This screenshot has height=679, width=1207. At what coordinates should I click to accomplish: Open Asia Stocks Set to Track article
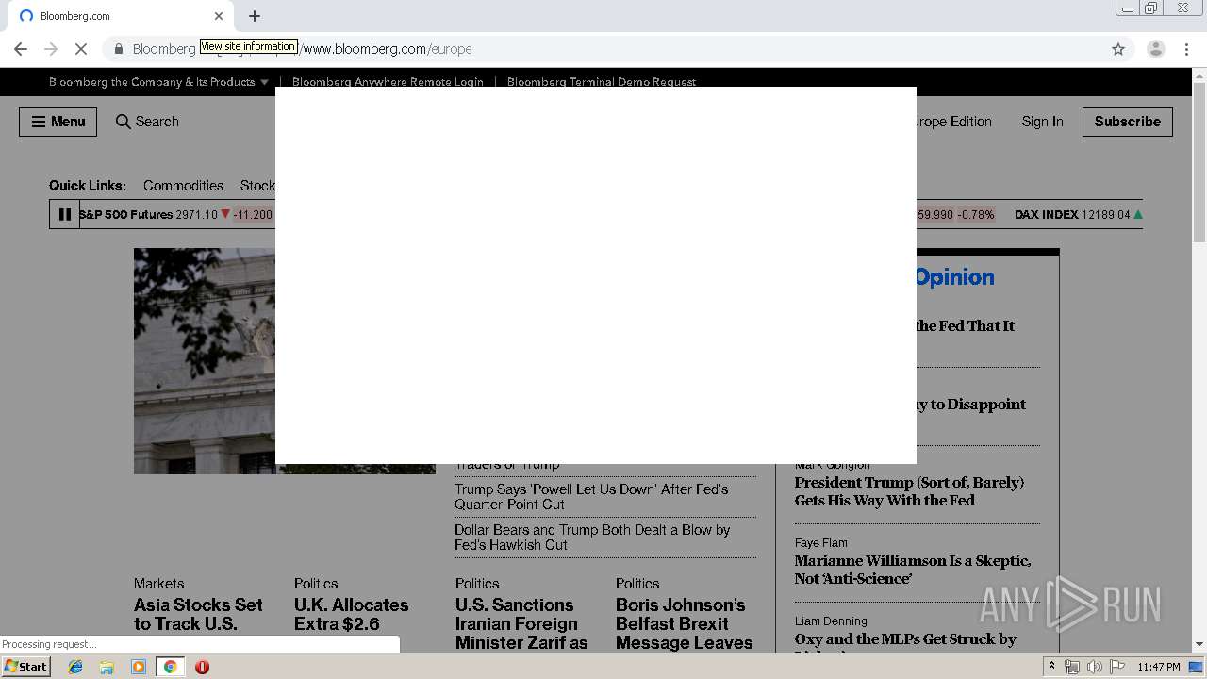click(x=198, y=614)
